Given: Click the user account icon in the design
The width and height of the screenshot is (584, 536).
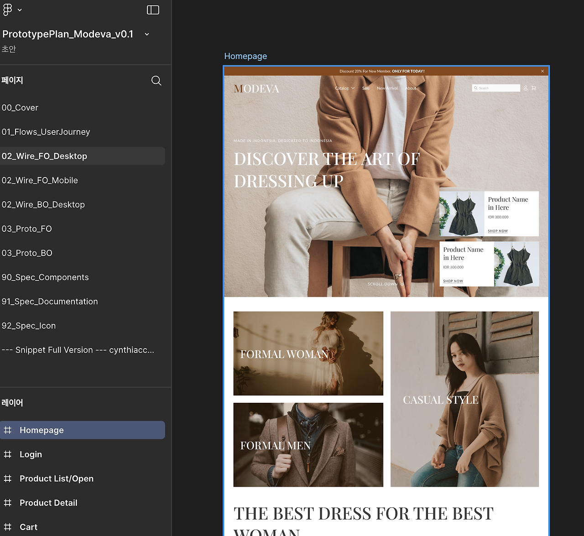Looking at the screenshot, I should click(526, 88).
